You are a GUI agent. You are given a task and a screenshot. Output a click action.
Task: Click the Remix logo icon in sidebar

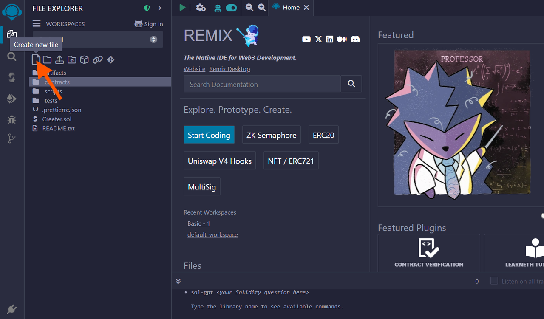[x=12, y=12]
